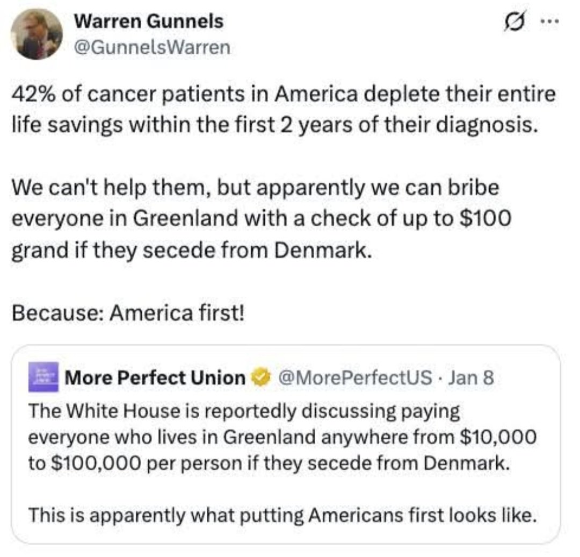
Task: Open Warren Gunnels' profile picture
Action: pyautogui.click(x=37, y=34)
